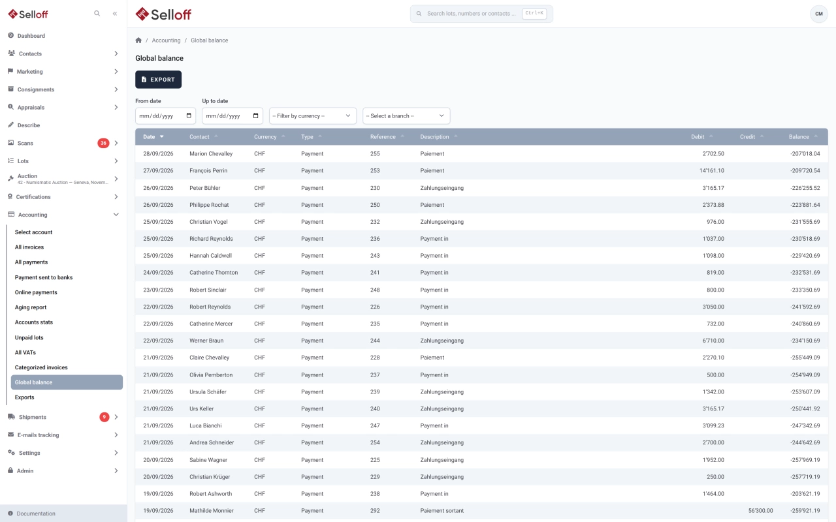The width and height of the screenshot is (836, 522).
Task: Open the calendar picker in Up to date
Action: point(256,115)
